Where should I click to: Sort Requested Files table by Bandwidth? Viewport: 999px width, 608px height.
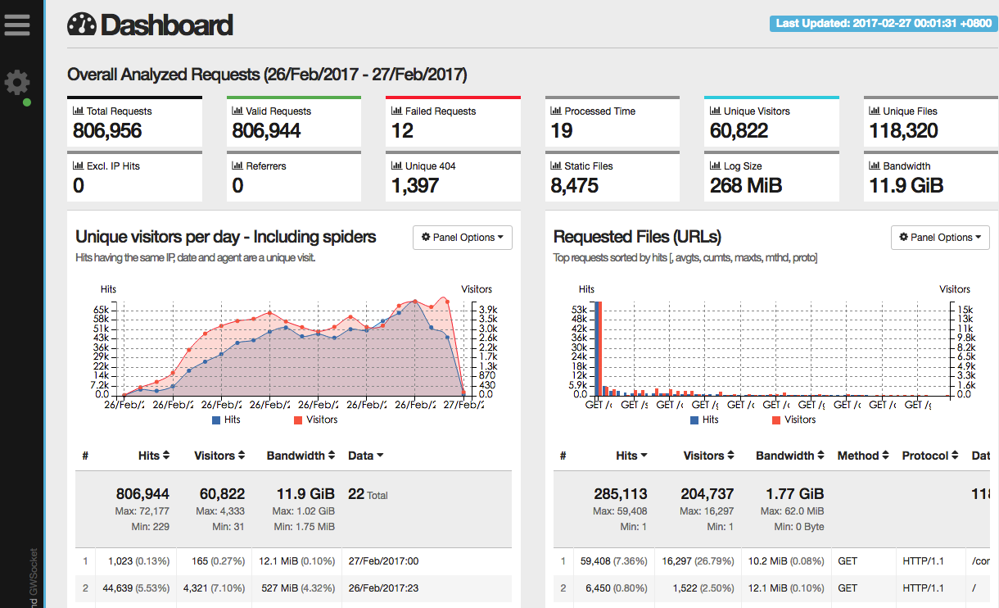click(790, 456)
